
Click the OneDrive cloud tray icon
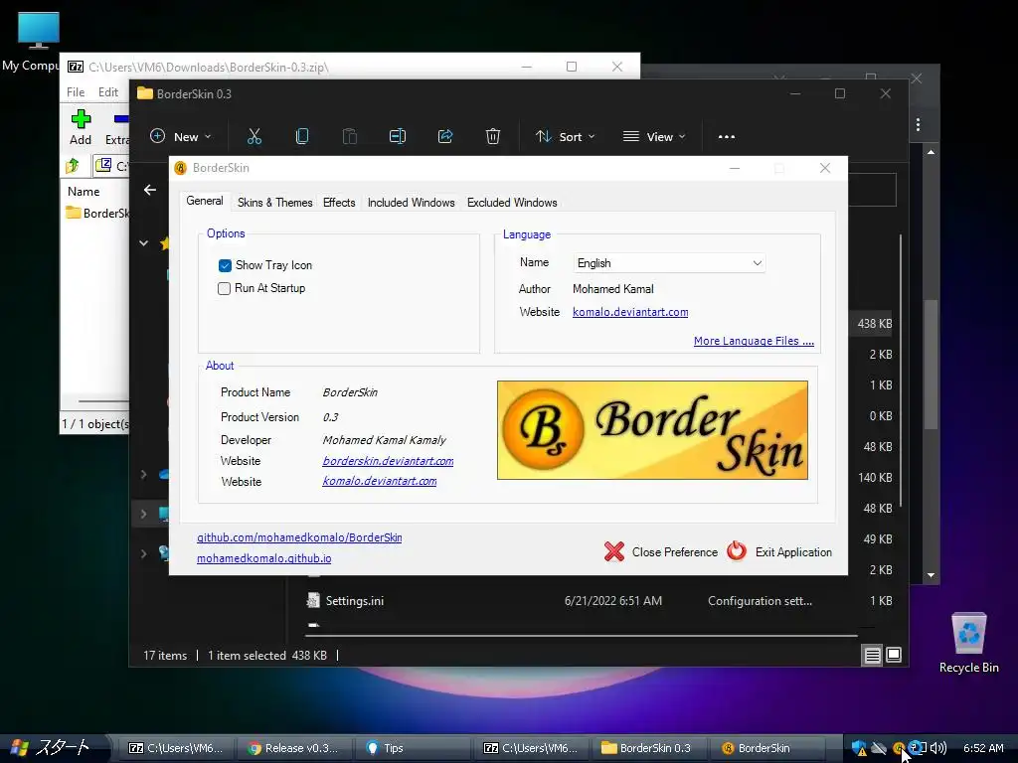(879, 748)
